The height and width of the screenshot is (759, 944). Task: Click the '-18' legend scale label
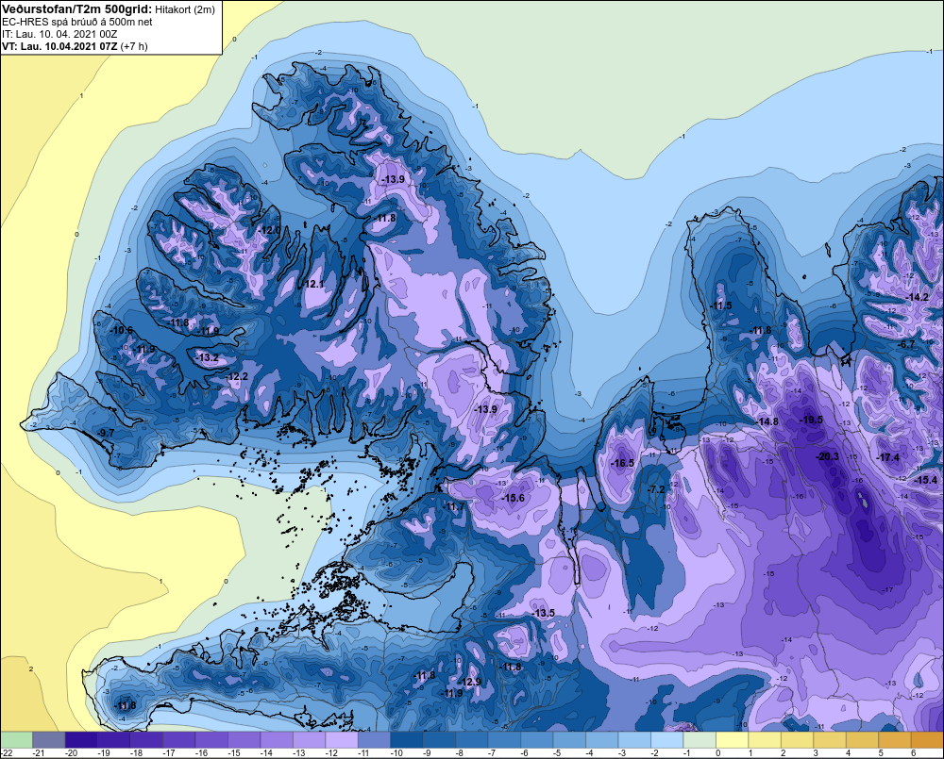[x=135, y=753]
